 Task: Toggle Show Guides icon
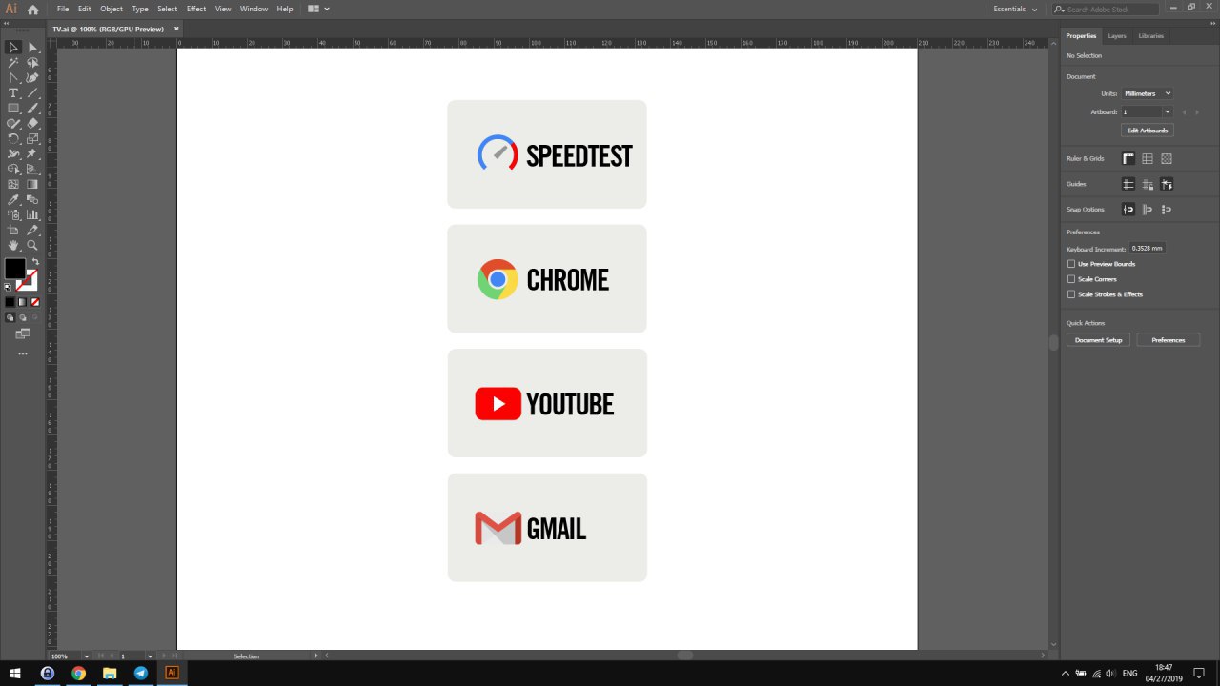(1128, 184)
